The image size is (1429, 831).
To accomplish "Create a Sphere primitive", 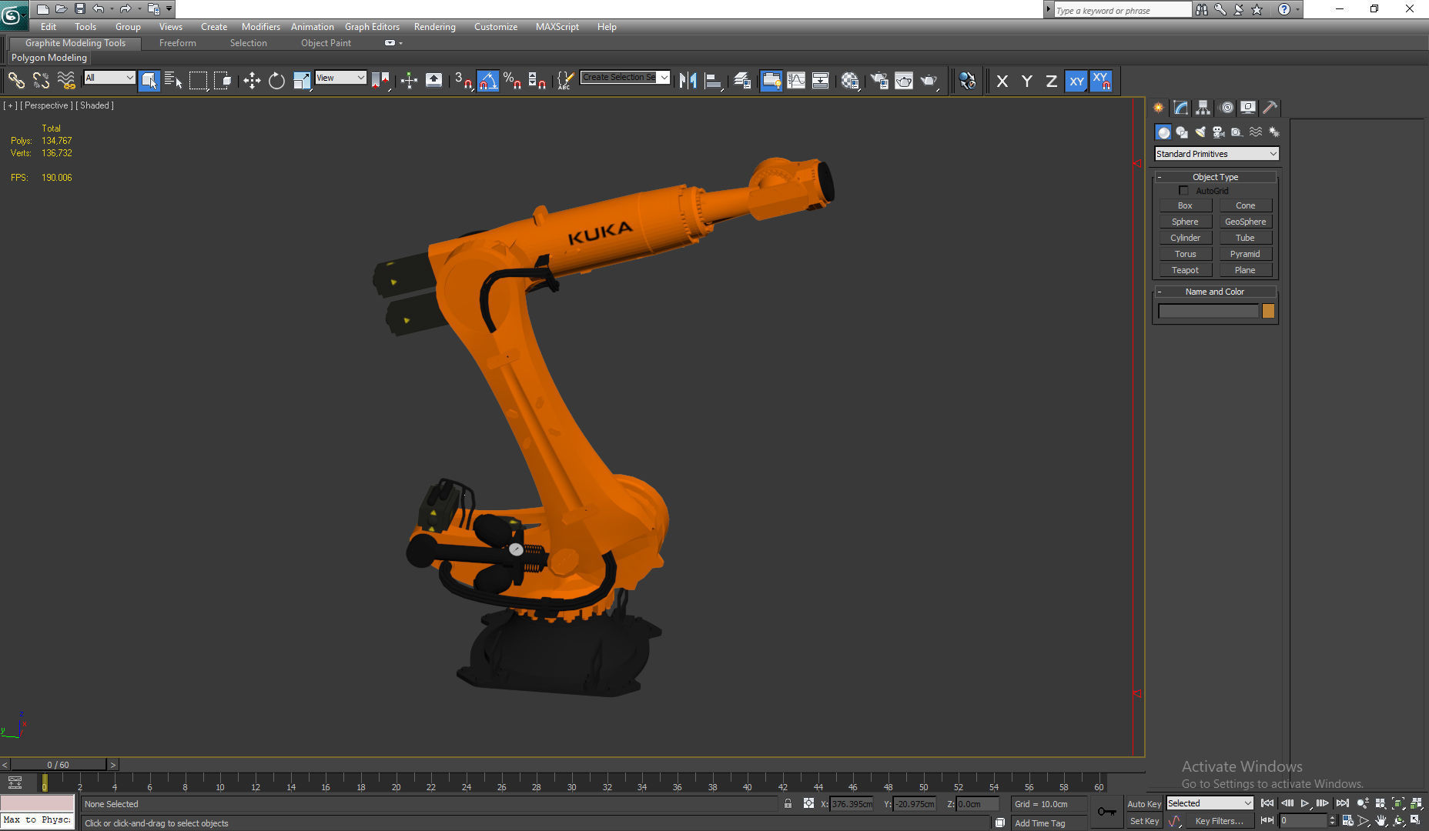I will (1185, 222).
